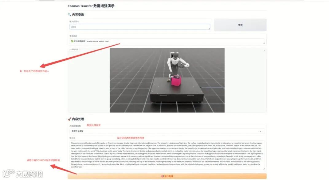Click the search icon on the 查询 button

[x=237, y=25]
